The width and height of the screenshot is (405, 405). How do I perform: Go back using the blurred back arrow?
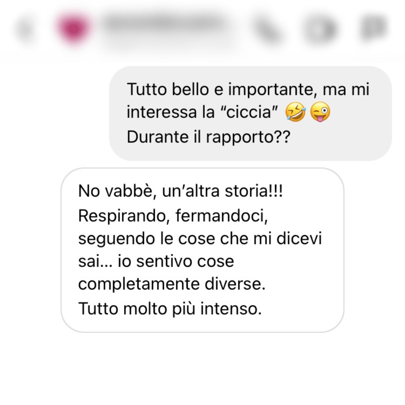click(x=26, y=29)
